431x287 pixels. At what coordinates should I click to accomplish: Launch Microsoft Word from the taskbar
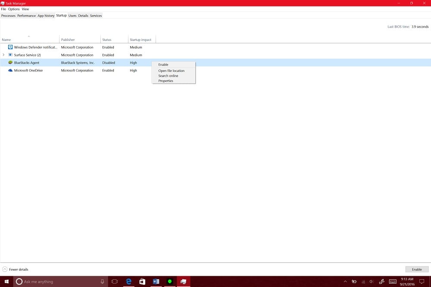tap(156, 281)
